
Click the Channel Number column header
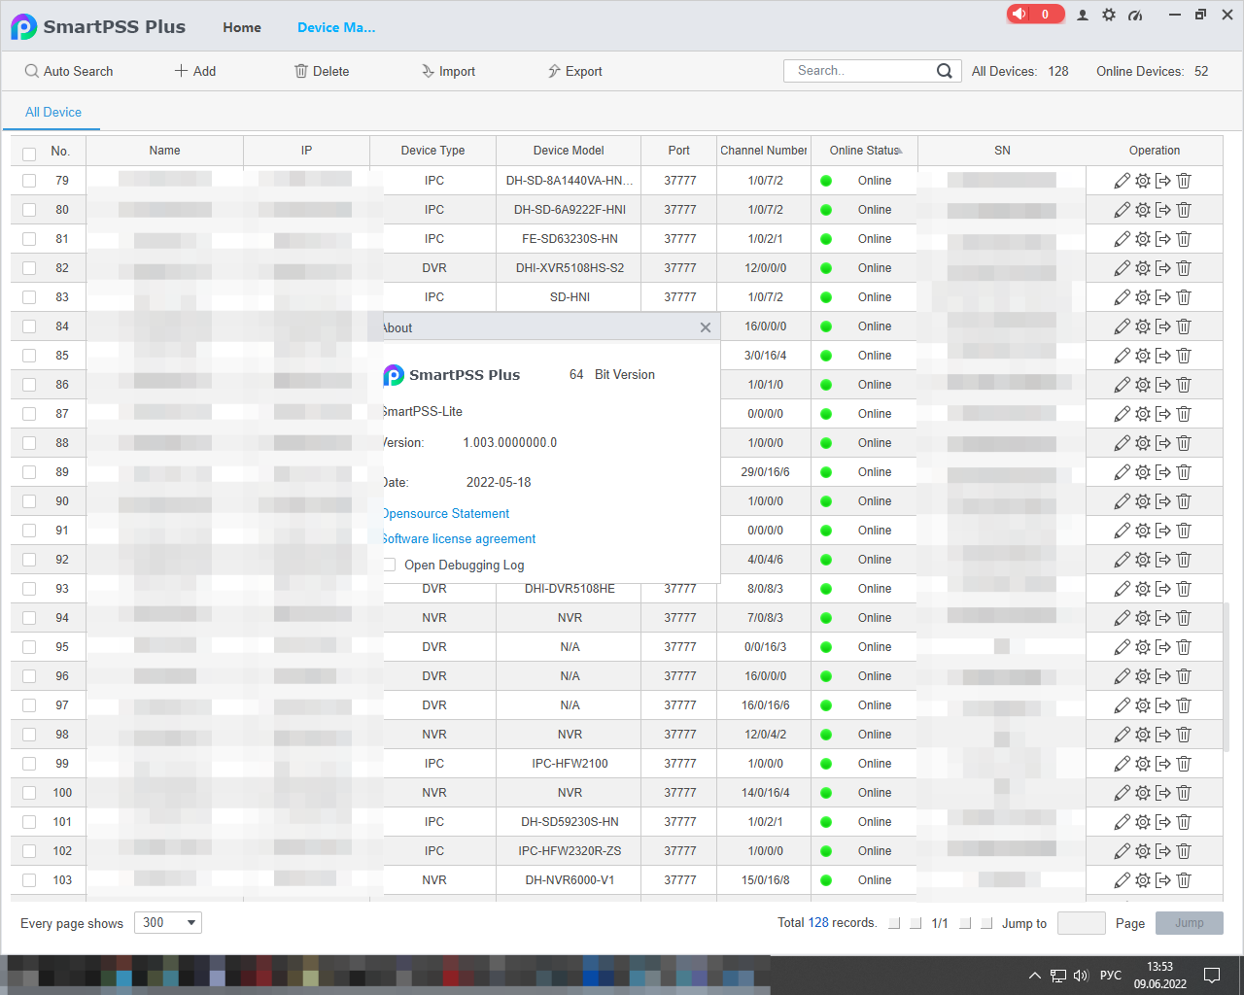coord(764,151)
